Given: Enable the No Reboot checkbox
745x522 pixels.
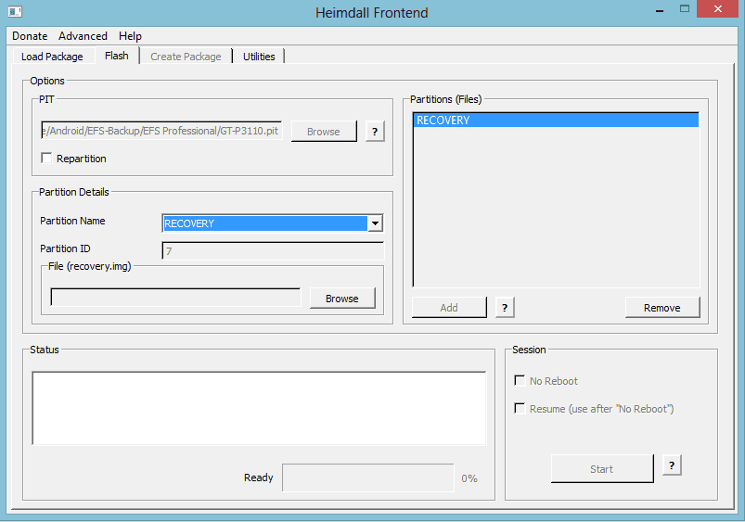Looking at the screenshot, I should 520,381.
